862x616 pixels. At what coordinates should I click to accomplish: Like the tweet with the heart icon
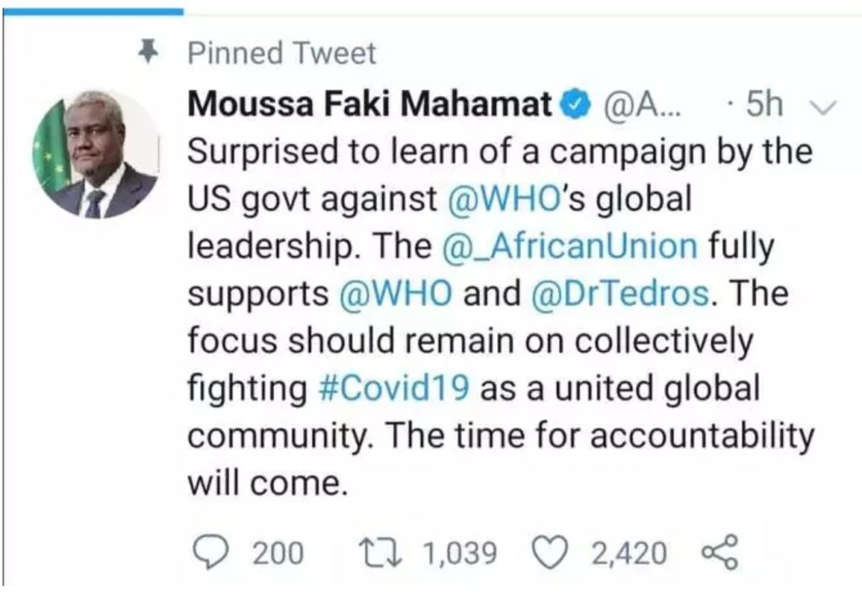coord(554,552)
